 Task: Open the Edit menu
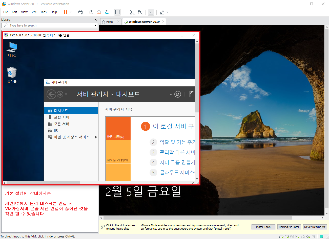pyautogui.click(x=14, y=12)
